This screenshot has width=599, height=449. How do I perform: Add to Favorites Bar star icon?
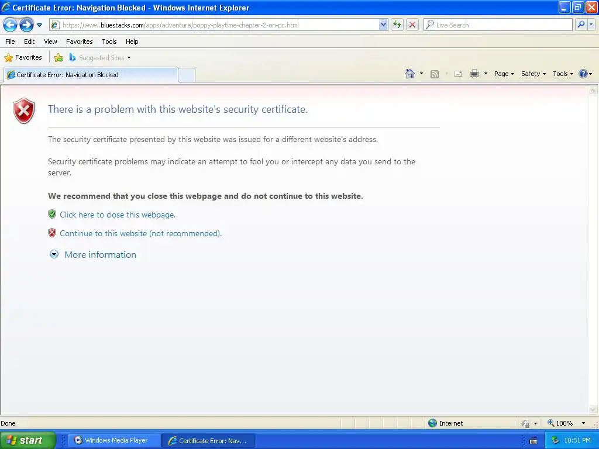(58, 58)
